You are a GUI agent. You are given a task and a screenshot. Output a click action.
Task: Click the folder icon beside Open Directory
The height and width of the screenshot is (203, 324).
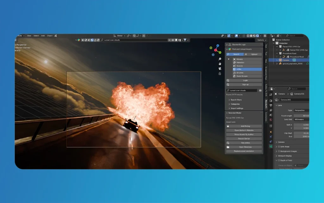point(228,147)
